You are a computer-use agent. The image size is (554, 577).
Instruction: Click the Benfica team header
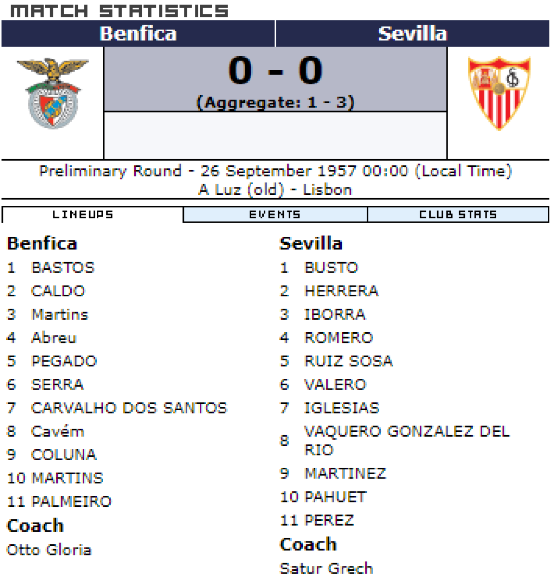[x=138, y=34]
